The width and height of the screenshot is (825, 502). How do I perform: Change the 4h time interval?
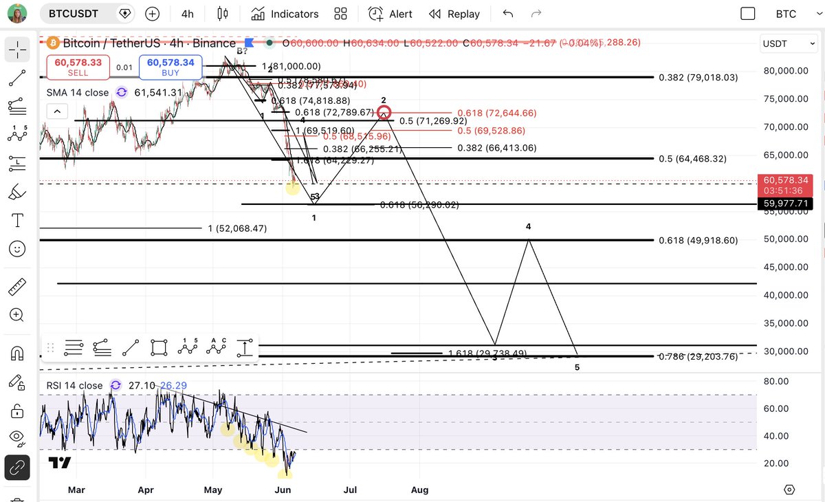click(x=187, y=14)
